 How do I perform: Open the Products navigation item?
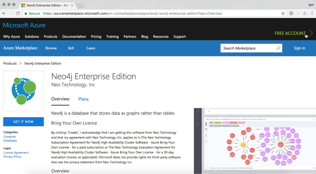click(51, 37)
